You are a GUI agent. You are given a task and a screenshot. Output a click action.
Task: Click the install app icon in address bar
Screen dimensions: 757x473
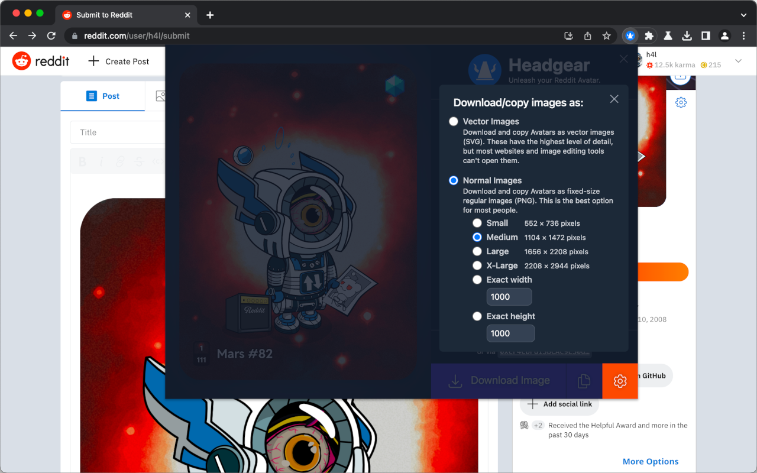click(x=568, y=35)
